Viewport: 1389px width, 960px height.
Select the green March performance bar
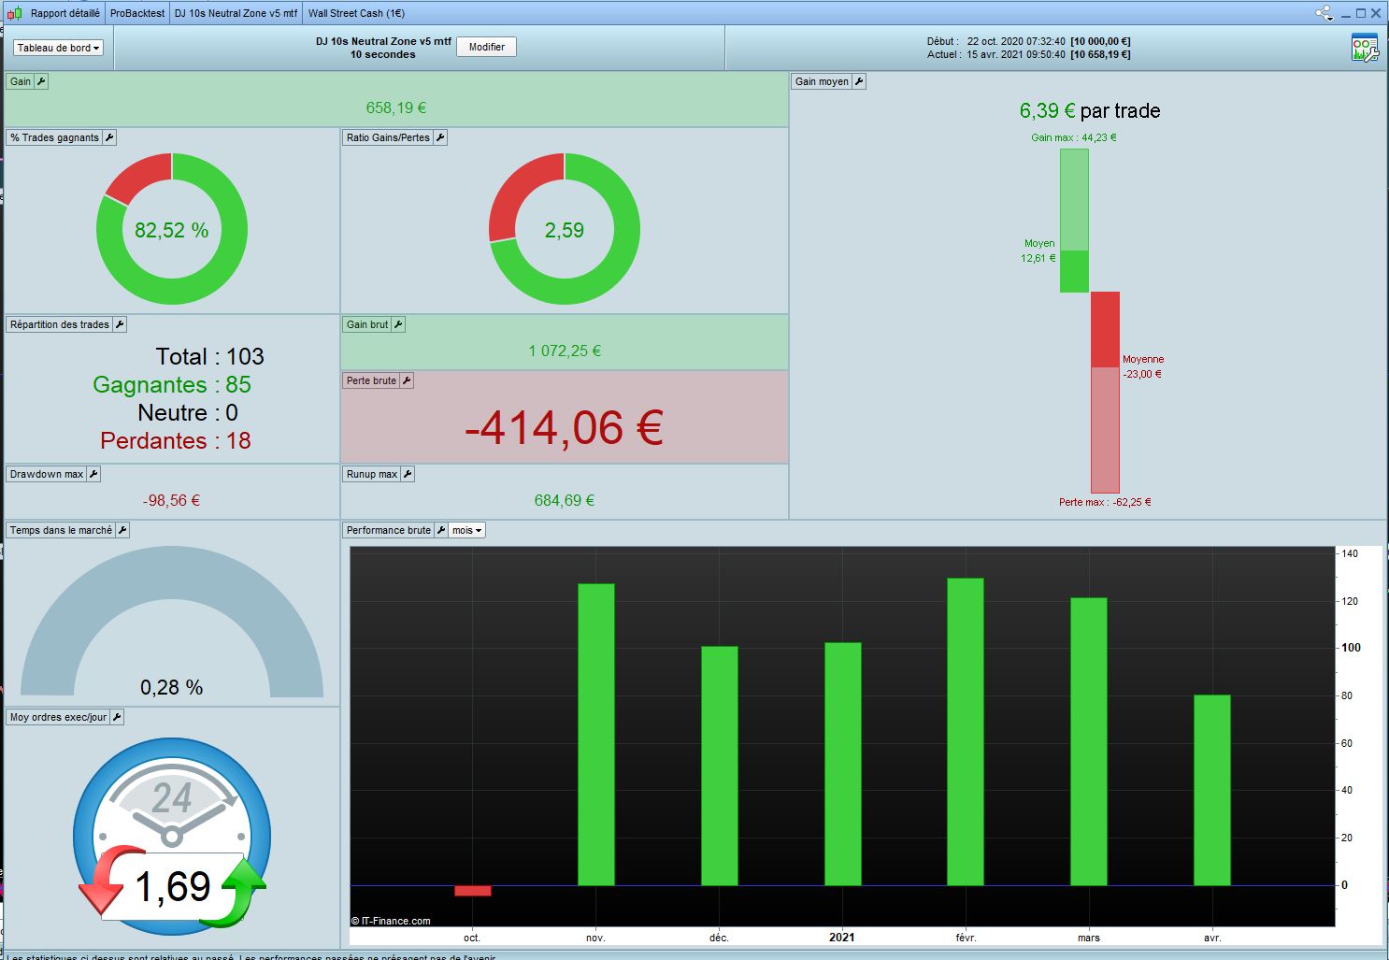(x=1089, y=741)
